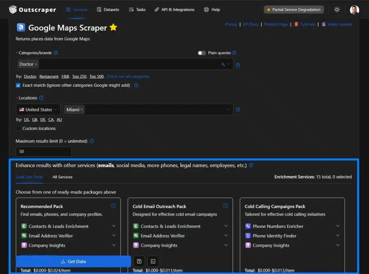Open the Datasets menu

[x=108, y=10]
